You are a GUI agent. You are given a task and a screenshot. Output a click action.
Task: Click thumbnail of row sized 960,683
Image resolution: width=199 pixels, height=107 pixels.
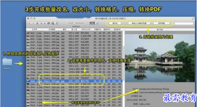pos(28,33)
